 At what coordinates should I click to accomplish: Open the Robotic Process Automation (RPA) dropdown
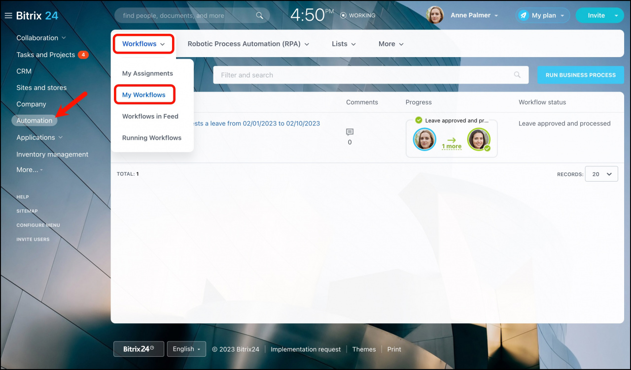[248, 44]
